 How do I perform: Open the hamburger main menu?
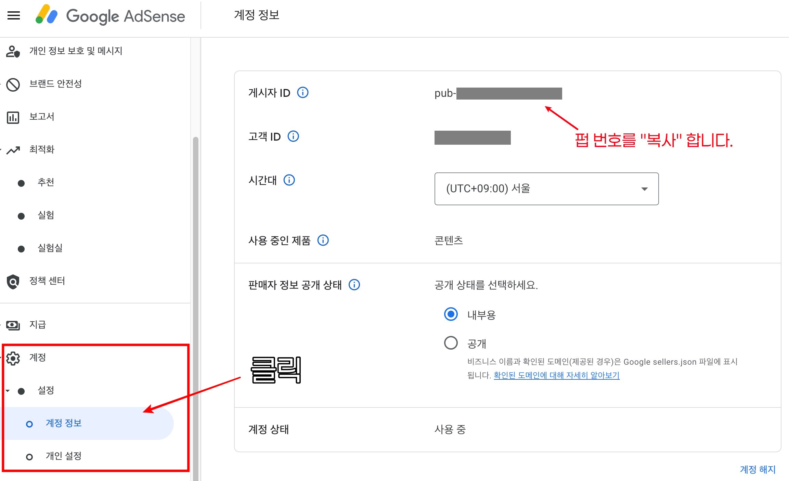coord(14,15)
